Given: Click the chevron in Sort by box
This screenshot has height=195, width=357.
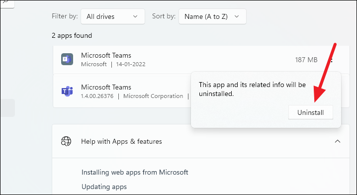Looking at the screenshot, I should point(237,16).
